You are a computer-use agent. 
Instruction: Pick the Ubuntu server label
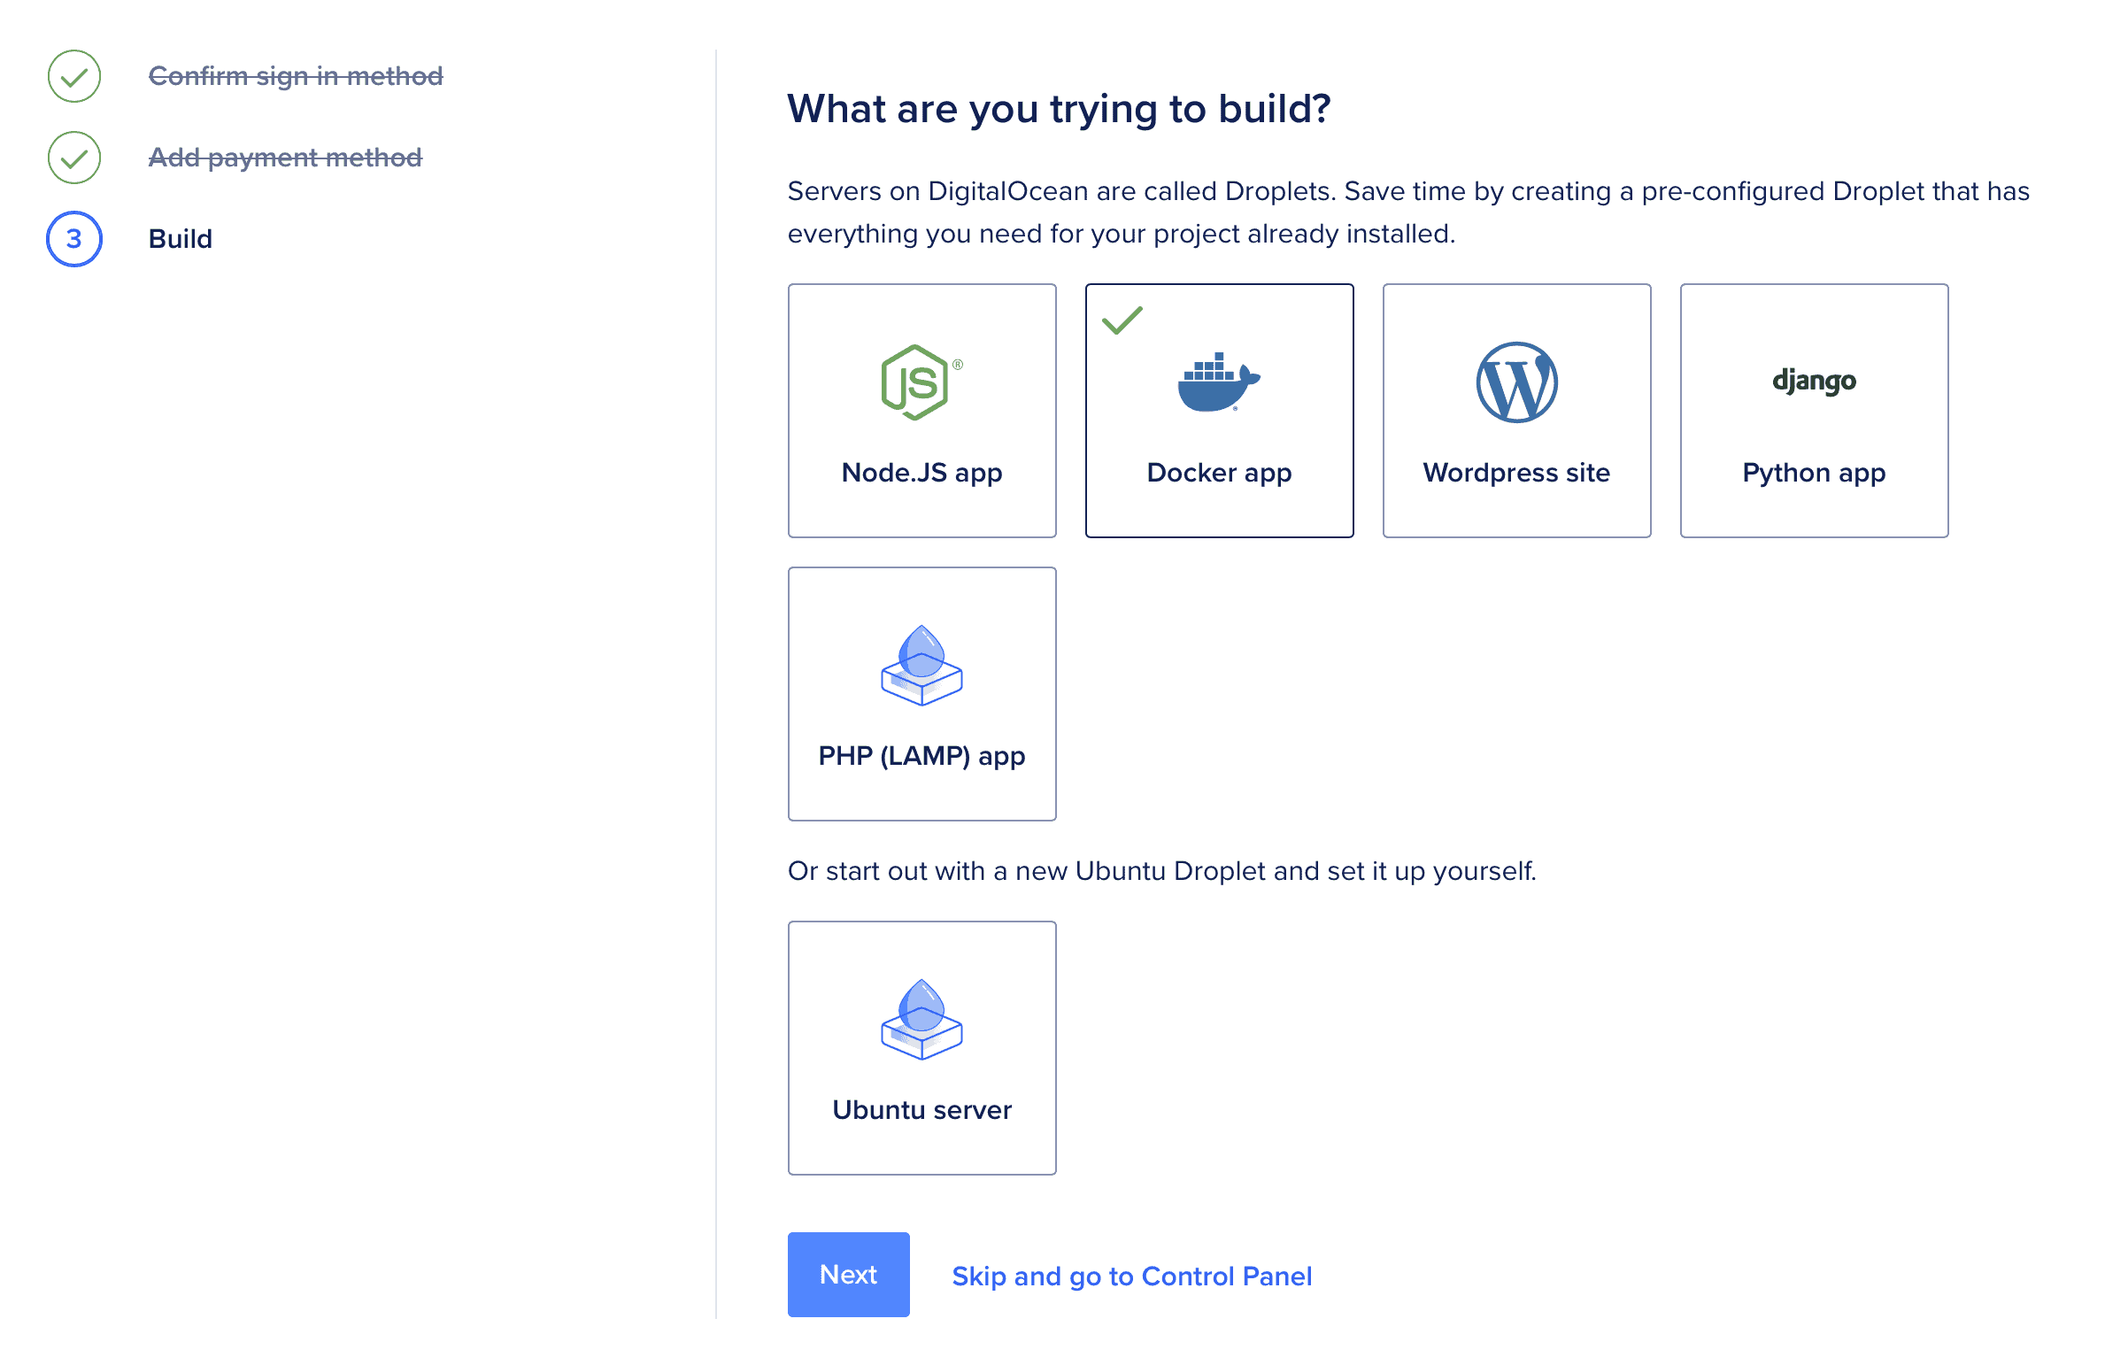(921, 1110)
